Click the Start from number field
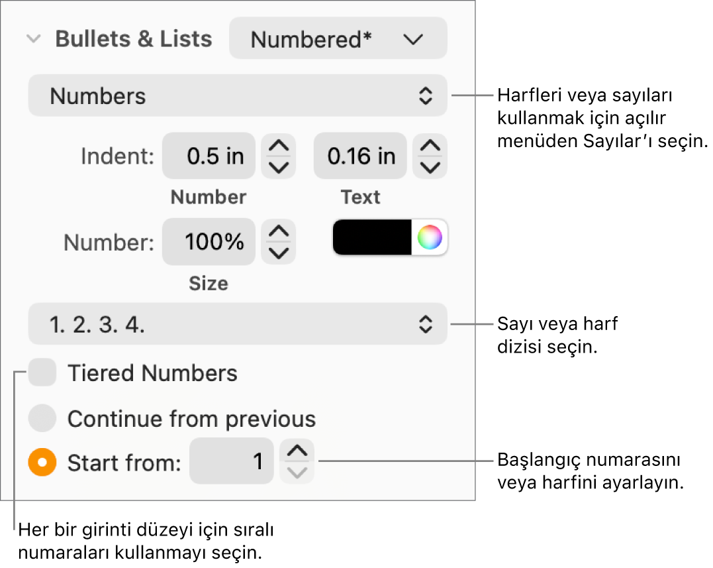 point(231,461)
